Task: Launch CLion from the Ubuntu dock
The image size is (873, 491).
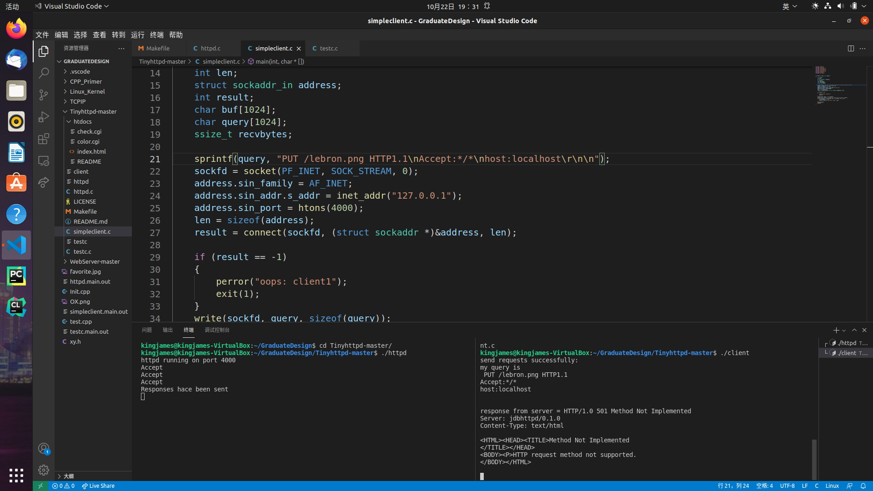Action: click(16, 307)
